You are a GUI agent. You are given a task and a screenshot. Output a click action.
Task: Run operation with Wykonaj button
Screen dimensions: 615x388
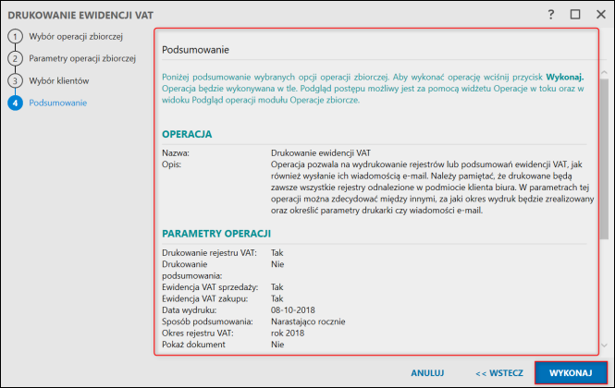point(571,372)
